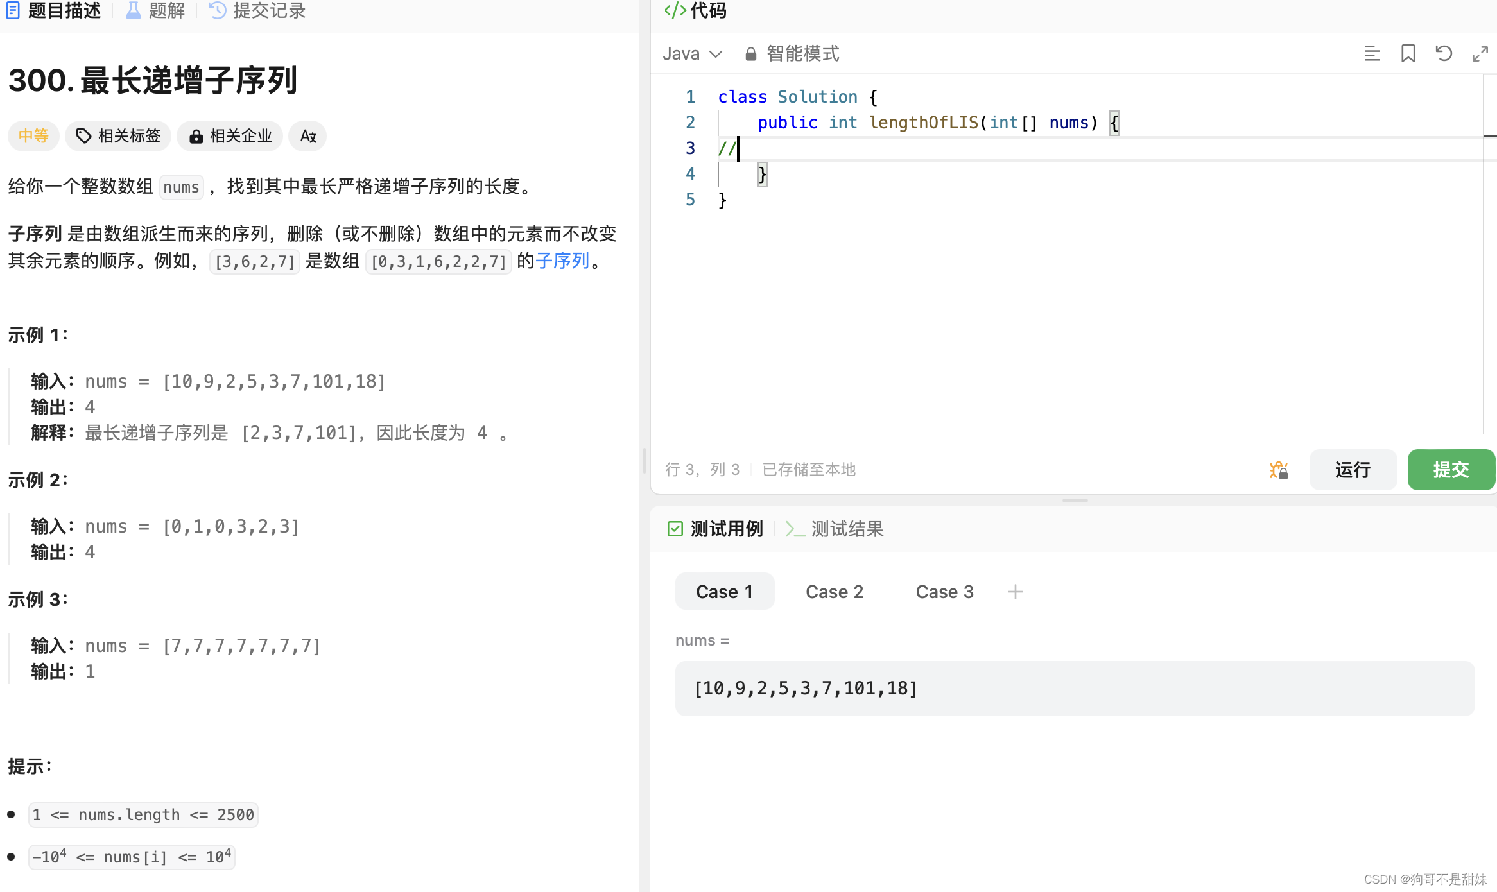Click the bookmark icon in editor toolbar

(1408, 54)
